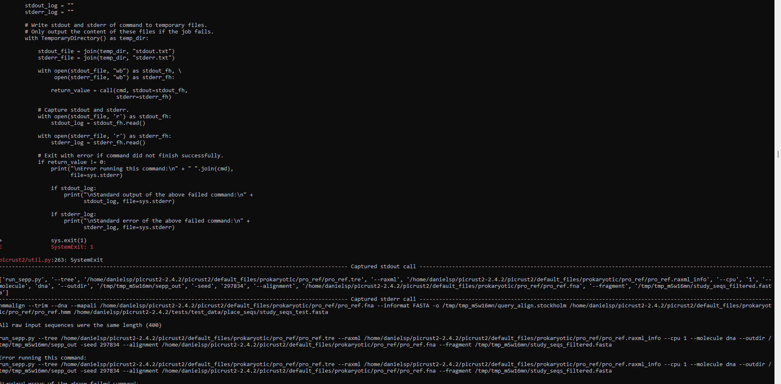
Task: Click the 'hmmalign --trim --dna' command line
Action: (x=385, y=309)
